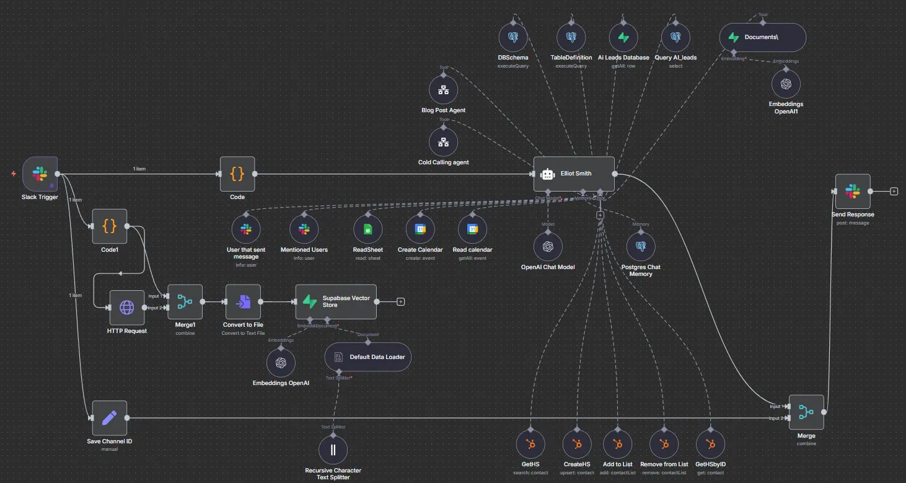Click the Embedding connector below Documents\ node
The height and width of the screenshot is (483, 906).
[734, 52]
